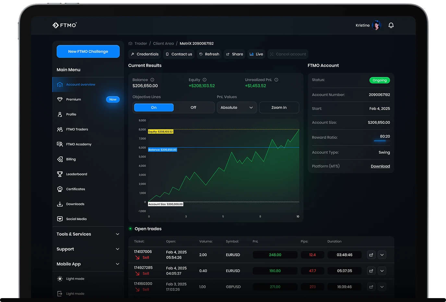Click the New FTMO Challenge button

click(88, 52)
